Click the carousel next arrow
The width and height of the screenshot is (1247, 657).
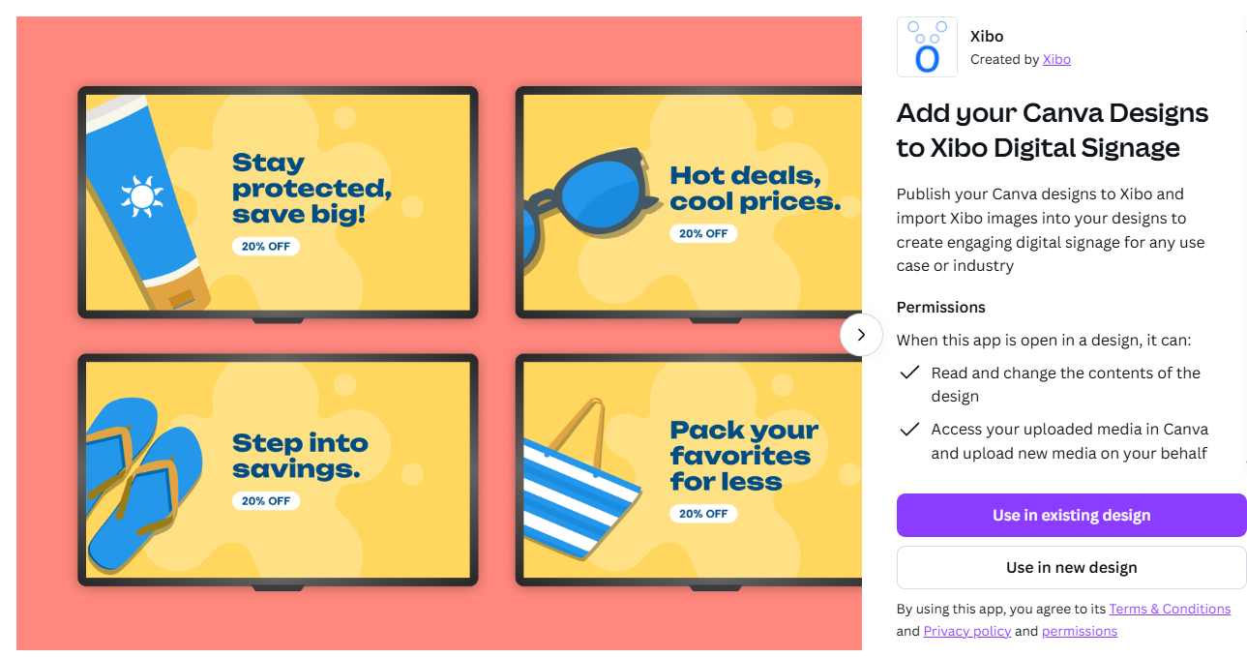point(861,334)
